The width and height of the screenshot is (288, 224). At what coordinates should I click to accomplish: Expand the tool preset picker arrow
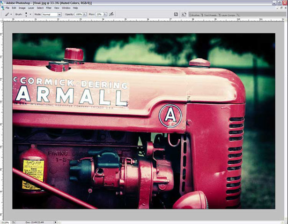coord(11,14)
